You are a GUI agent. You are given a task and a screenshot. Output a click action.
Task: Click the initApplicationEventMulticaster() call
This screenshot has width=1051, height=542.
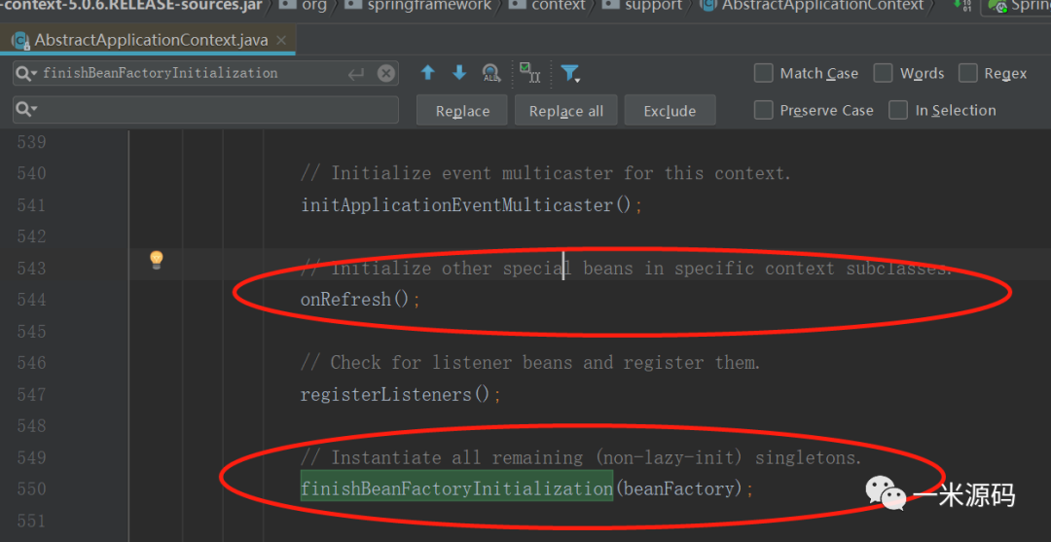(x=466, y=205)
